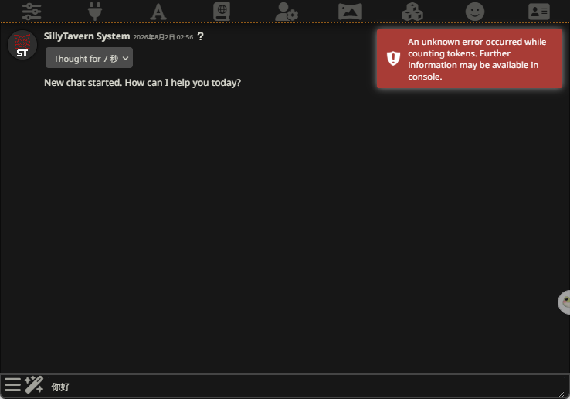Click the floating frog avatar button
Image resolution: width=570 pixels, height=399 pixels.
click(564, 302)
